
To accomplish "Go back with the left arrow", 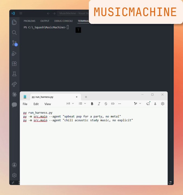I will pyautogui.click(x=48, y=14).
